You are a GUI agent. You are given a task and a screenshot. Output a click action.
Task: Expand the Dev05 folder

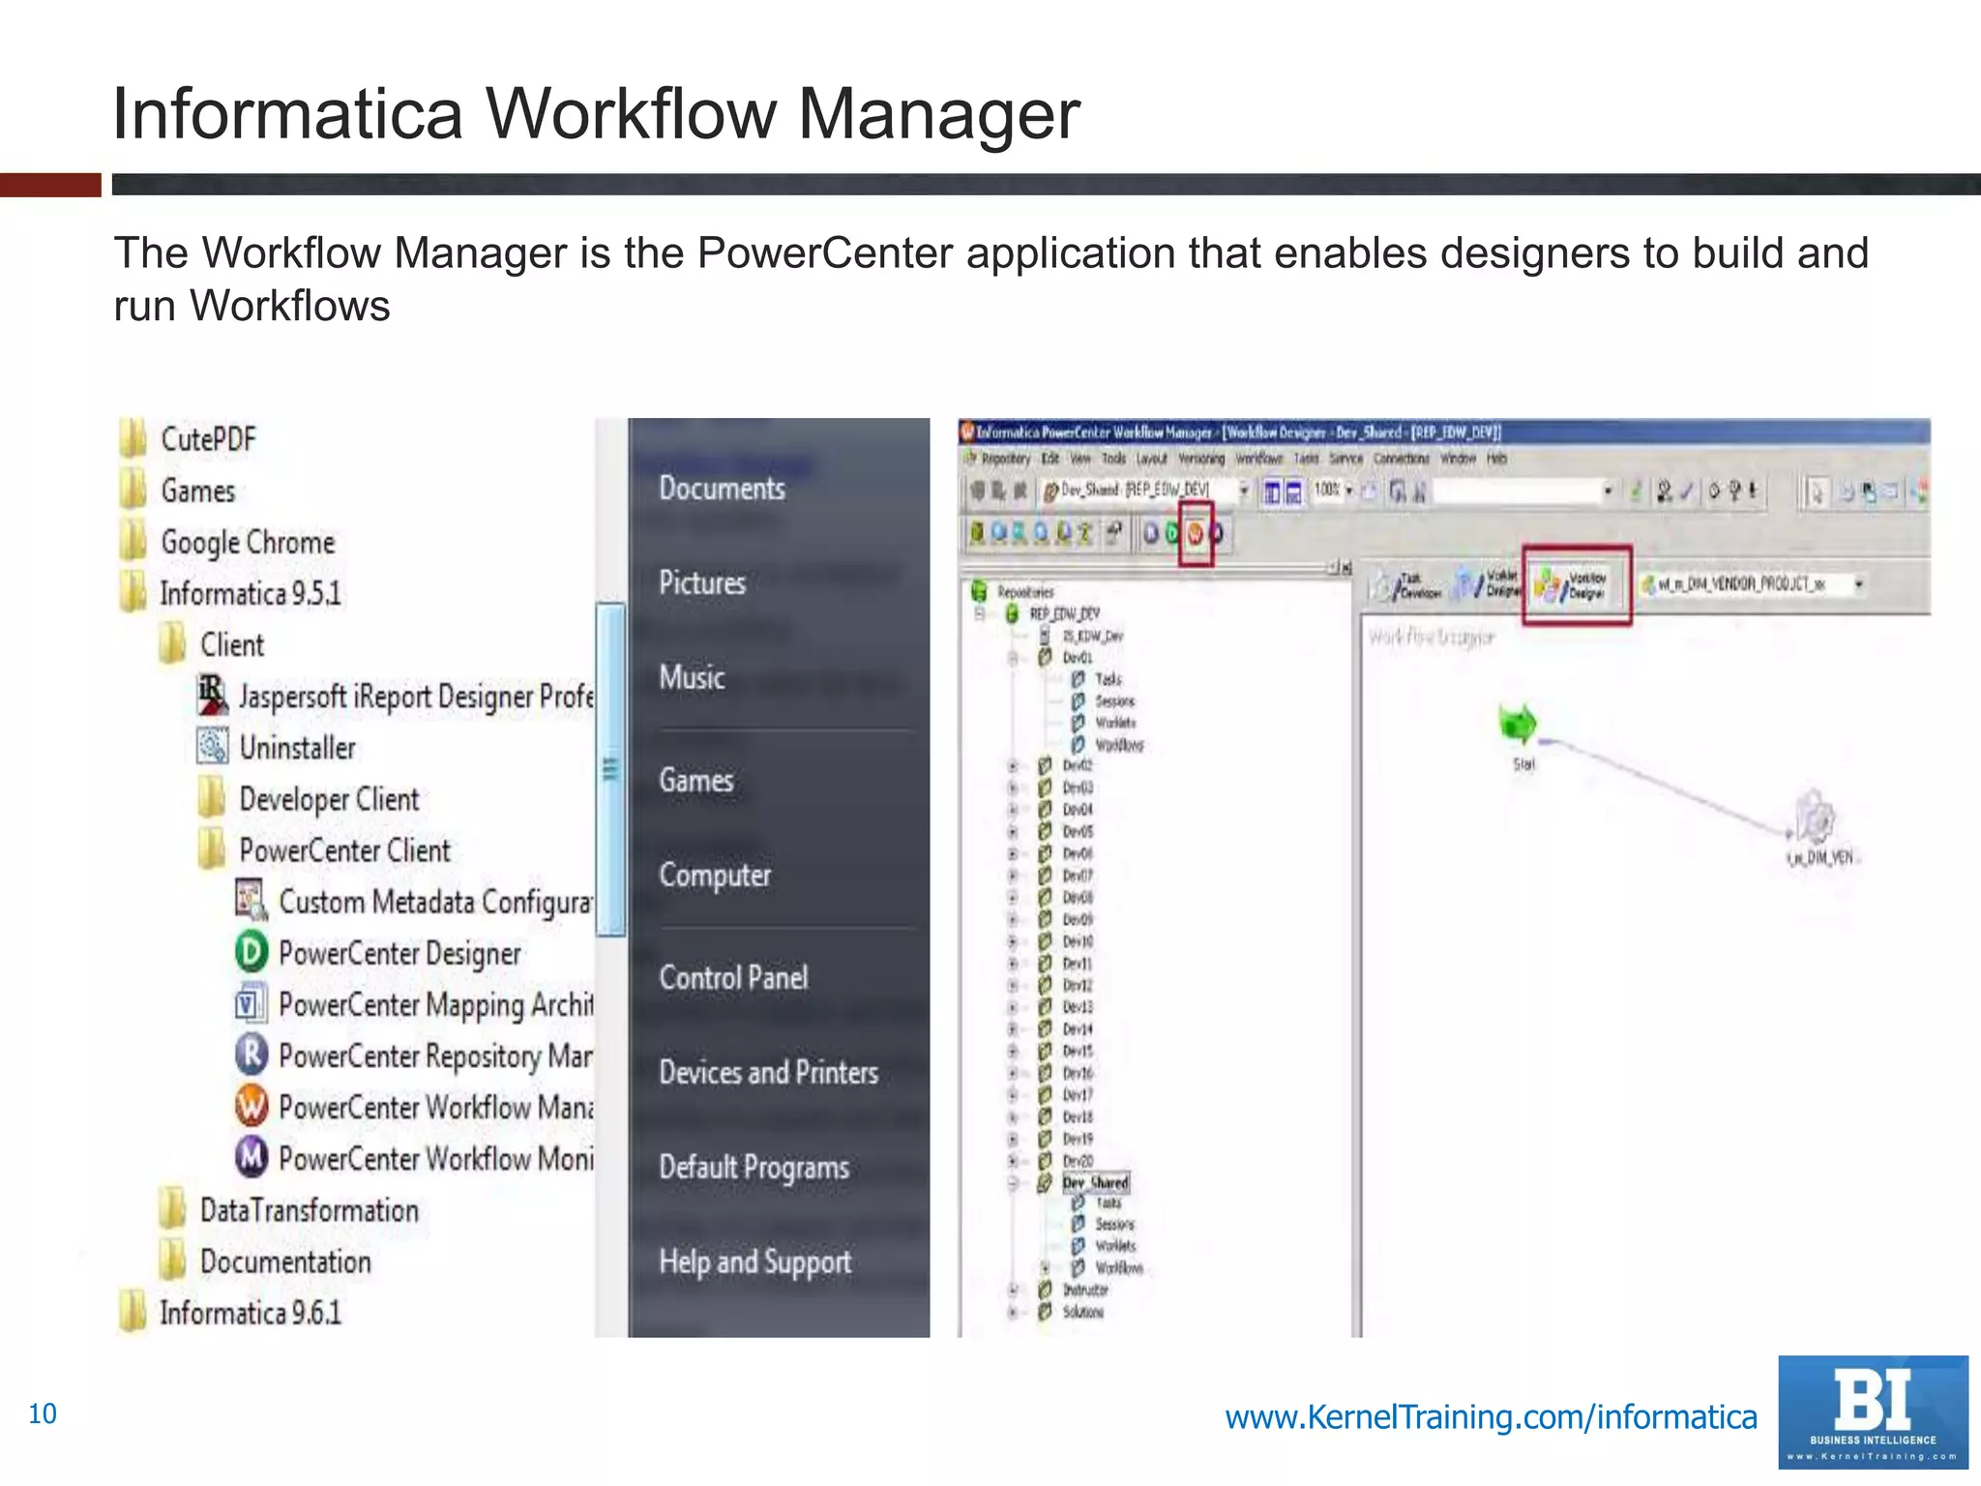1013,831
